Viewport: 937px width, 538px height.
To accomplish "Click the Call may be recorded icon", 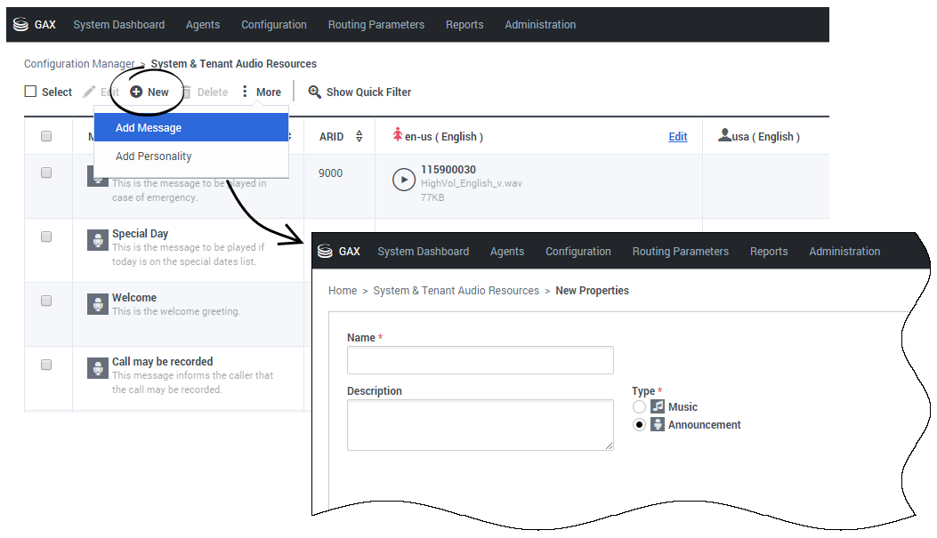I will [98, 368].
